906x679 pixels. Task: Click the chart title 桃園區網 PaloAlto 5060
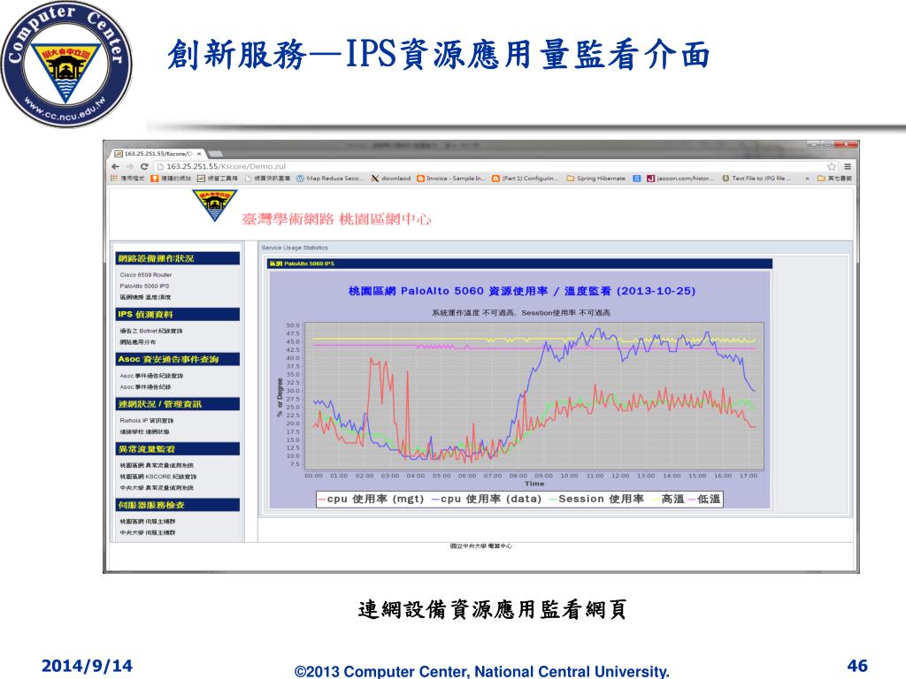pos(521,291)
